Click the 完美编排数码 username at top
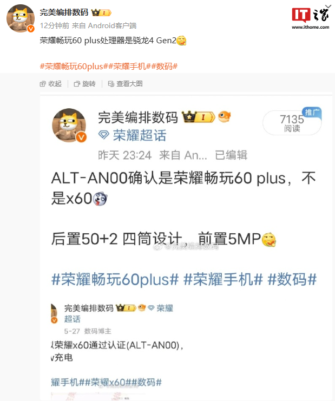 tap(64, 12)
